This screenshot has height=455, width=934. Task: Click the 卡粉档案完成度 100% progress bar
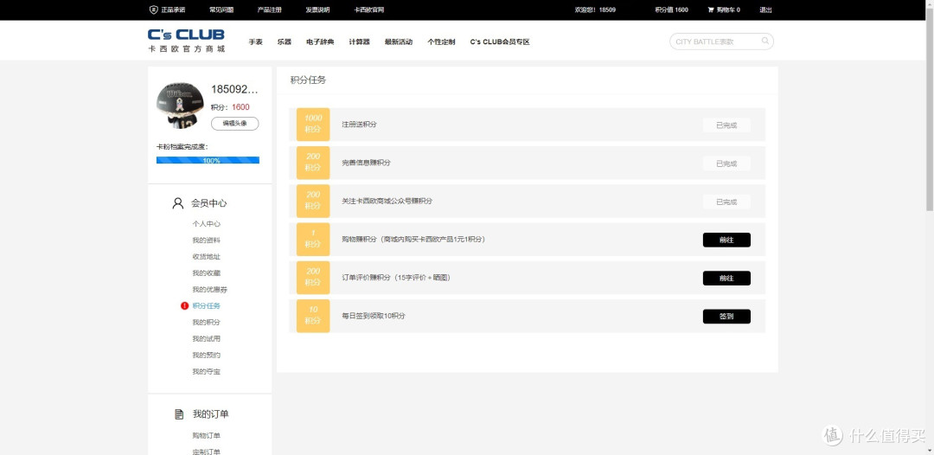pos(208,160)
